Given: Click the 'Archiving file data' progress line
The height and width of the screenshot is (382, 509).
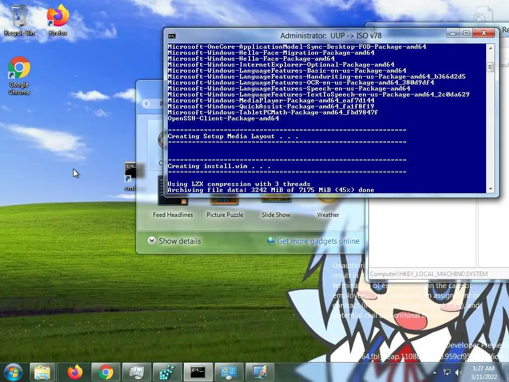Looking at the screenshot, I should tap(271, 190).
